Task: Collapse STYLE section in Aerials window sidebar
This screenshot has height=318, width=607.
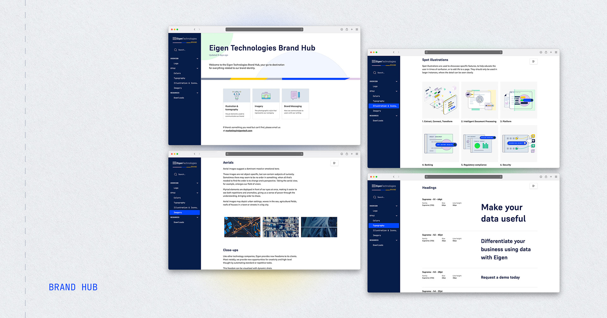Action: coord(197,193)
